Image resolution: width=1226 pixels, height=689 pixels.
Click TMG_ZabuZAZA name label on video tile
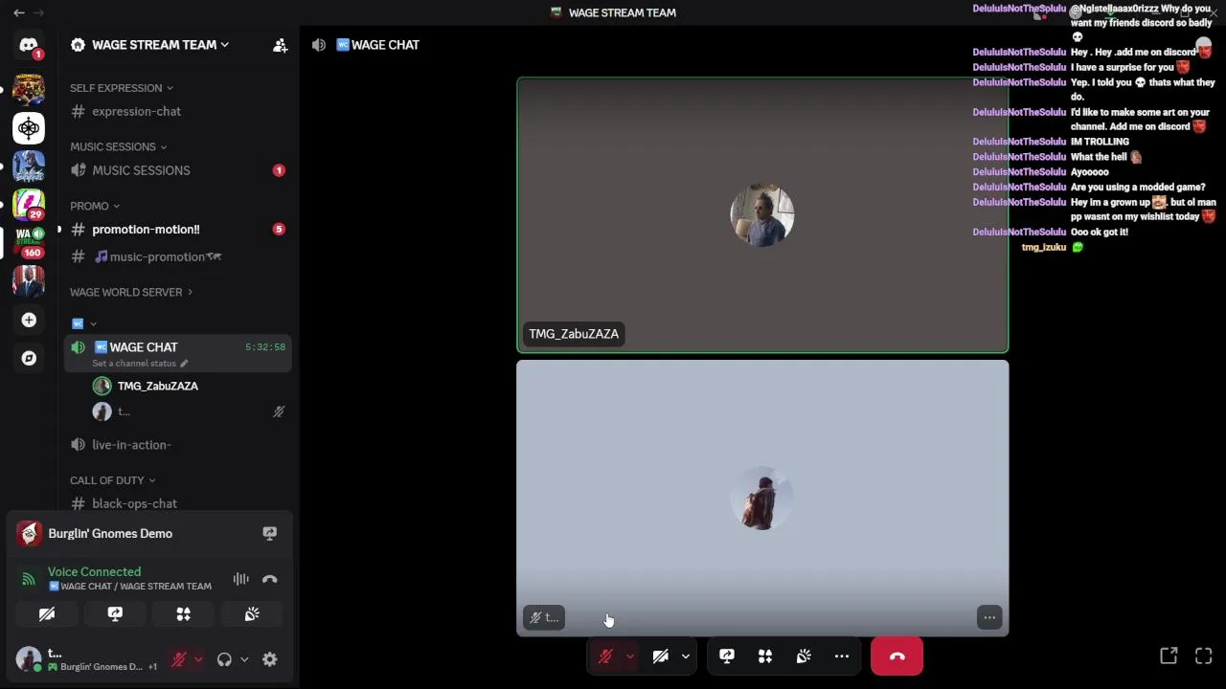[574, 334]
